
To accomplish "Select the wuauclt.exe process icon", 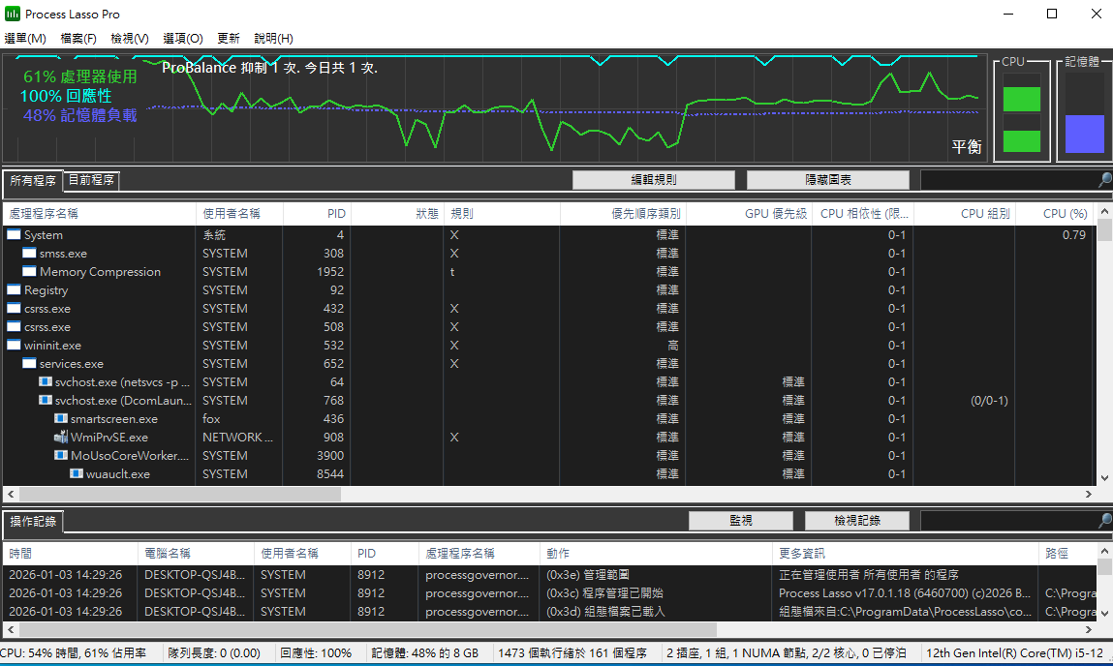I will (76, 473).
